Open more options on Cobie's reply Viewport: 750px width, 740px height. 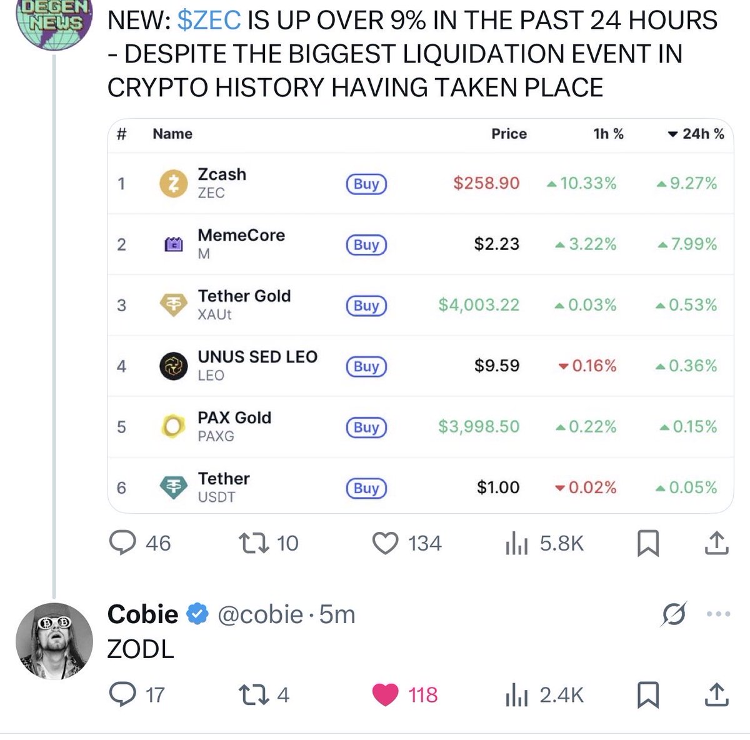coord(717,614)
